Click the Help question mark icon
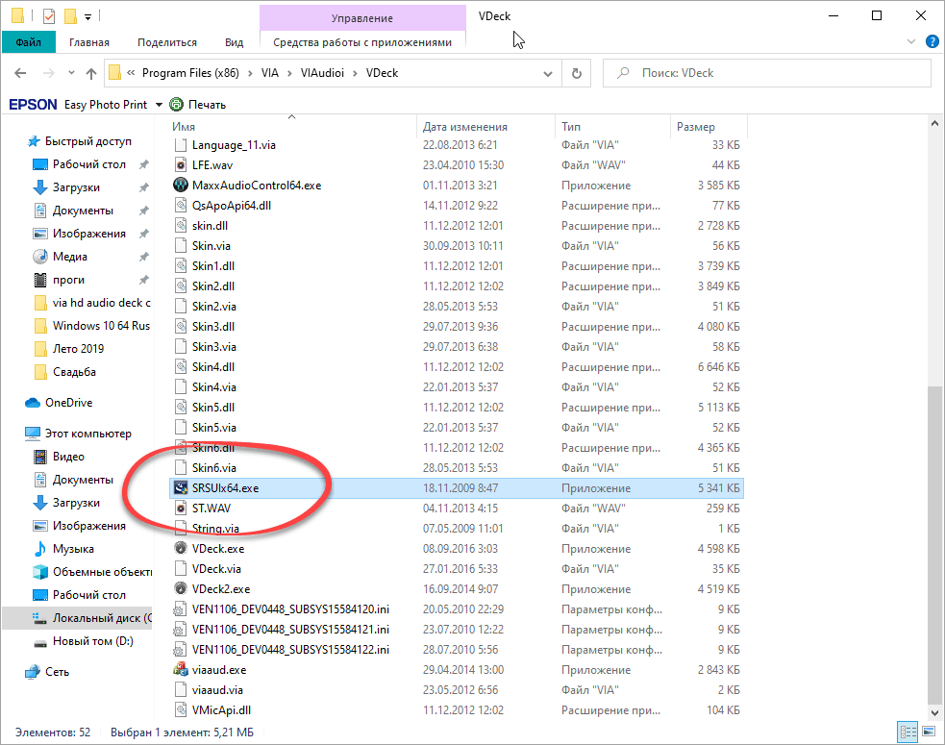945x745 pixels. click(x=932, y=42)
